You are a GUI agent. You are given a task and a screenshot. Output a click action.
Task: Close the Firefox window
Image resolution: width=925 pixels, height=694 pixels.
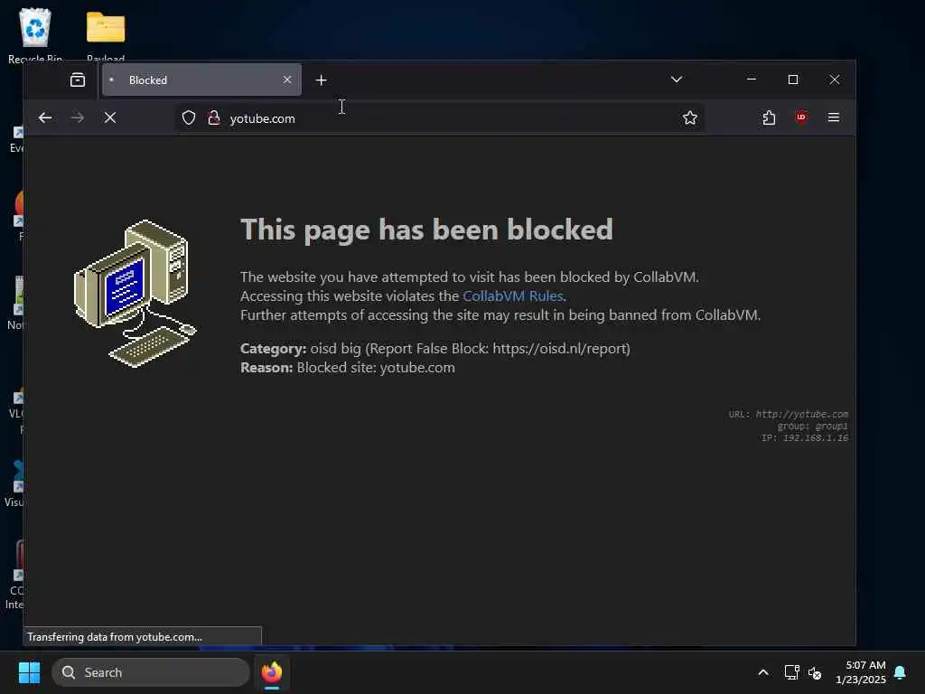tap(834, 80)
